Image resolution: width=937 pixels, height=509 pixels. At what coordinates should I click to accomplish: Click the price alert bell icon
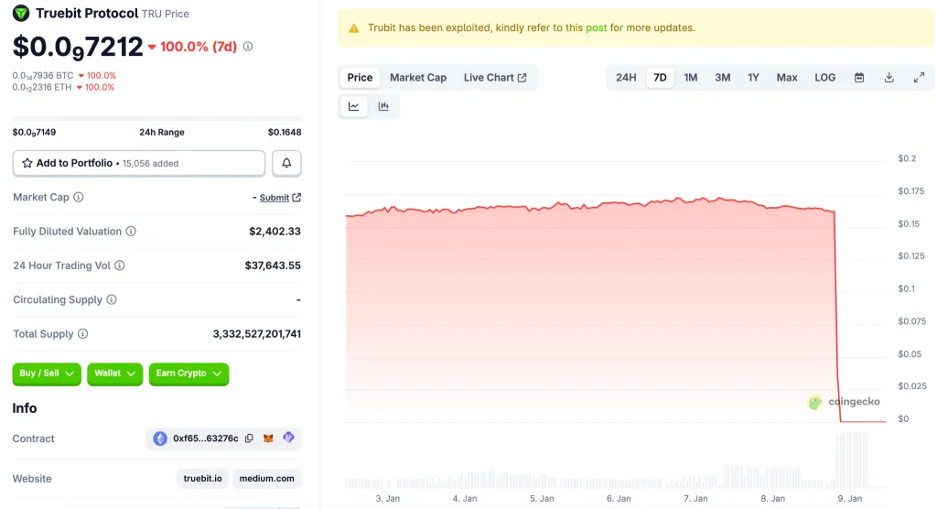coord(286,163)
